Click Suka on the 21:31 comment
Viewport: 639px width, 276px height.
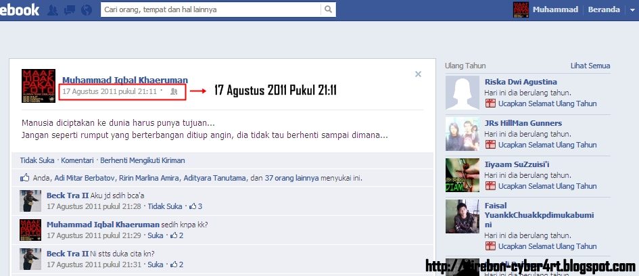tap(156, 264)
